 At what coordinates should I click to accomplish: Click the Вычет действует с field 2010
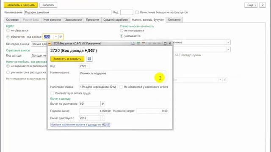90,118
